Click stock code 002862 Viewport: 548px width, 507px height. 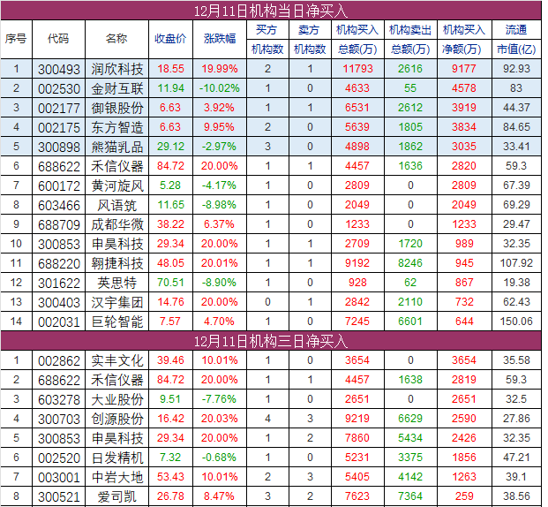59,360
